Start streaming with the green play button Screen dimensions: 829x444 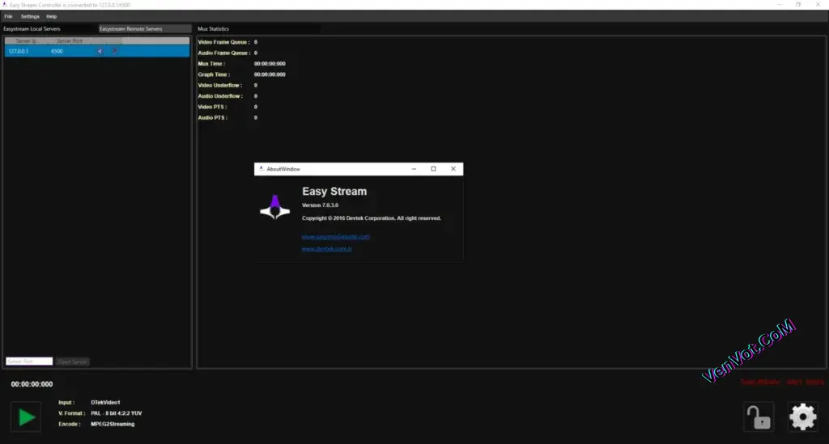tap(27, 417)
